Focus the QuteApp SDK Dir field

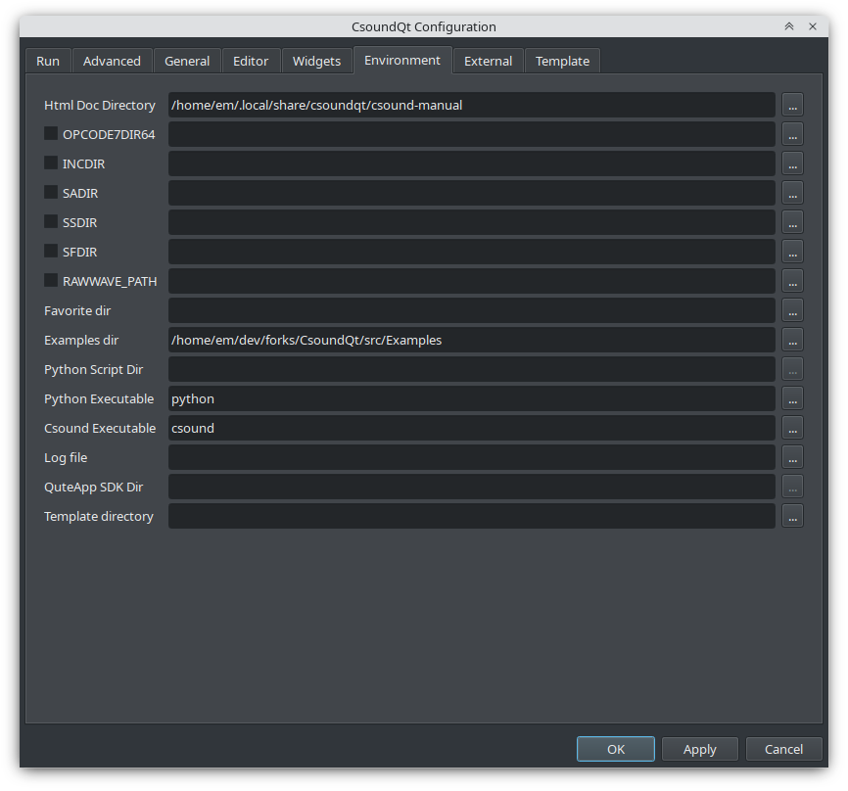pos(472,487)
